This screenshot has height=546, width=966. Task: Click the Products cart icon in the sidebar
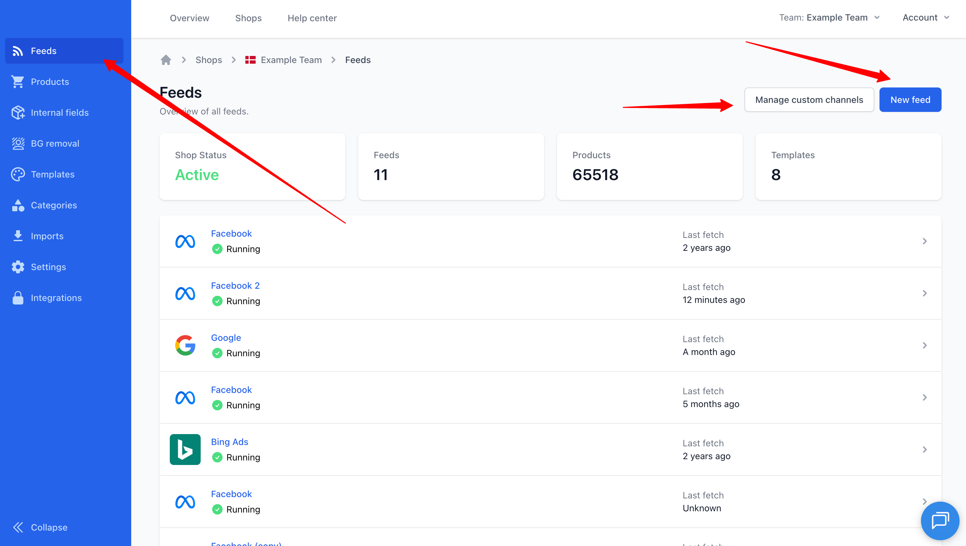[18, 82]
